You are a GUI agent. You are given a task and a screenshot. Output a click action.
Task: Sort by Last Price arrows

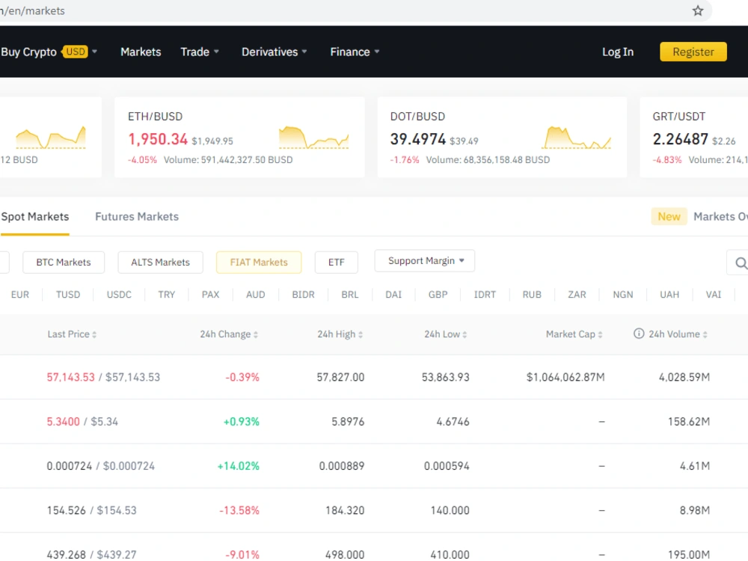point(94,334)
